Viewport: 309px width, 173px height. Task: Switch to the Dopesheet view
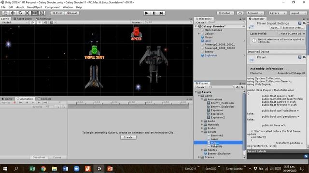(39, 158)
